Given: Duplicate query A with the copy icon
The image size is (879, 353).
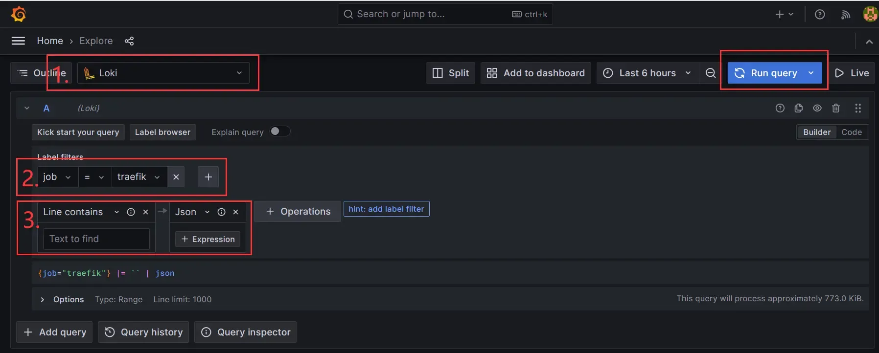Looking at the screenshot, I should [799, 108].
